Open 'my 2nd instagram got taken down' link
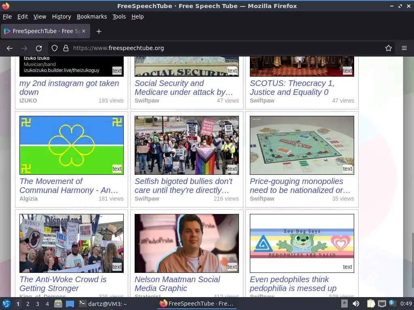 tap(69, 88)
